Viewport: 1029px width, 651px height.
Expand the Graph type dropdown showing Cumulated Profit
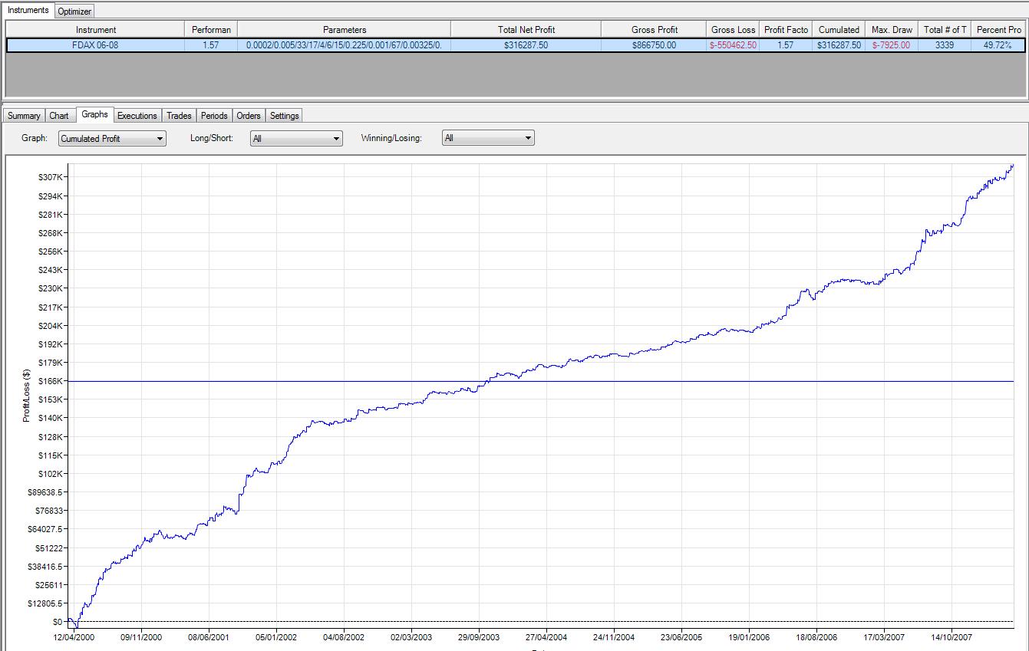pyautogui.click(x=112, y=139)
